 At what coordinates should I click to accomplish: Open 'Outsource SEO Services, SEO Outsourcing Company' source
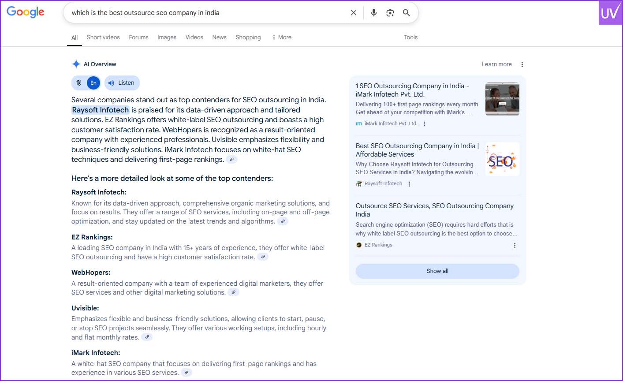click(435, 210)
